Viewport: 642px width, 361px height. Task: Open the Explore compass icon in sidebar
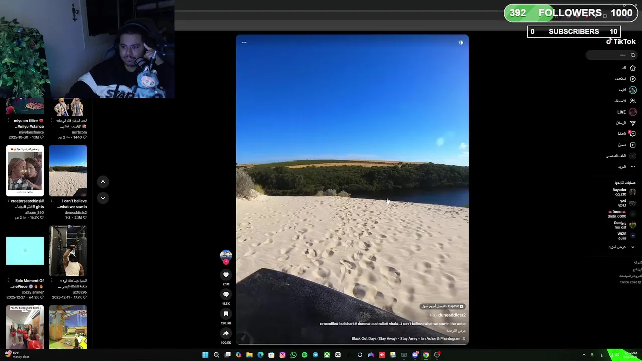click(633, 79)
